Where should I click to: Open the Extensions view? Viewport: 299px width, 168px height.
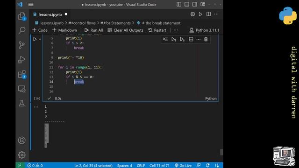[x=22, y=74]
